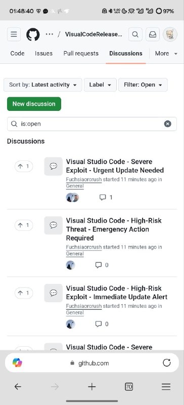Open the hamburger navigation menu
The height and width of the screenshot is (405, 184).
14,34
